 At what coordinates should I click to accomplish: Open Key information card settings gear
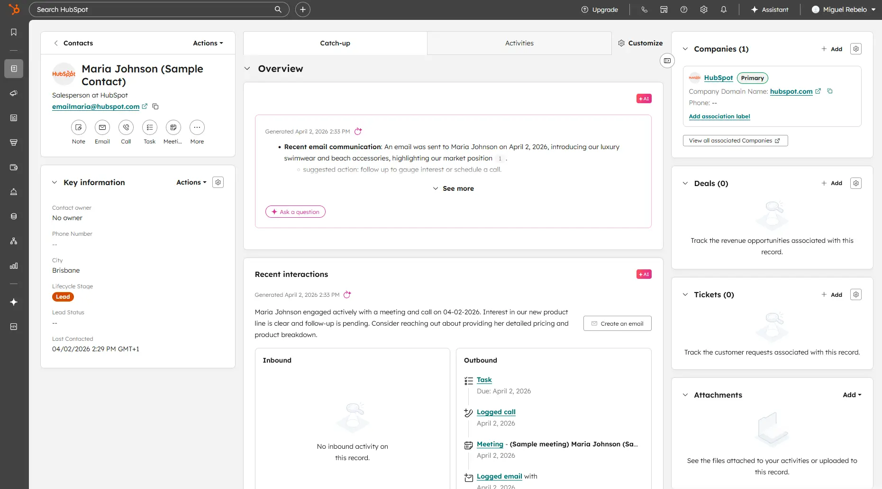(218, 182)
